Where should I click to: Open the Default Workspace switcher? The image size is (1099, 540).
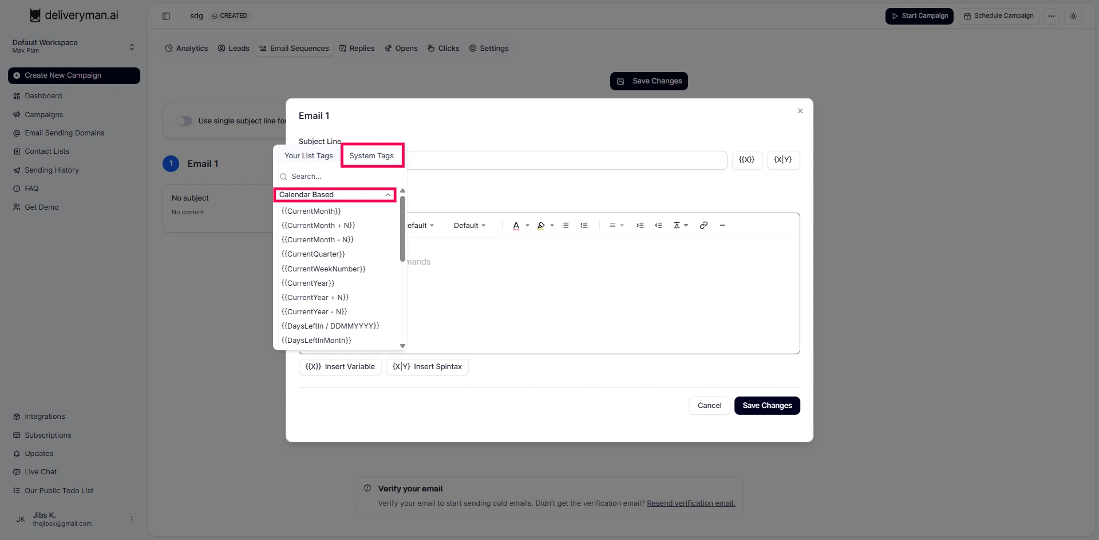click(73, 46)
